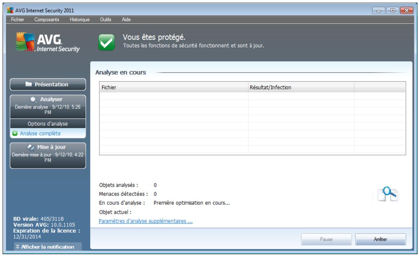Click the 'Toutes les fonctions de sécurité' subtitle
Image resolution: width=419 pixels, height=256 pixels.
pos(193,46)
